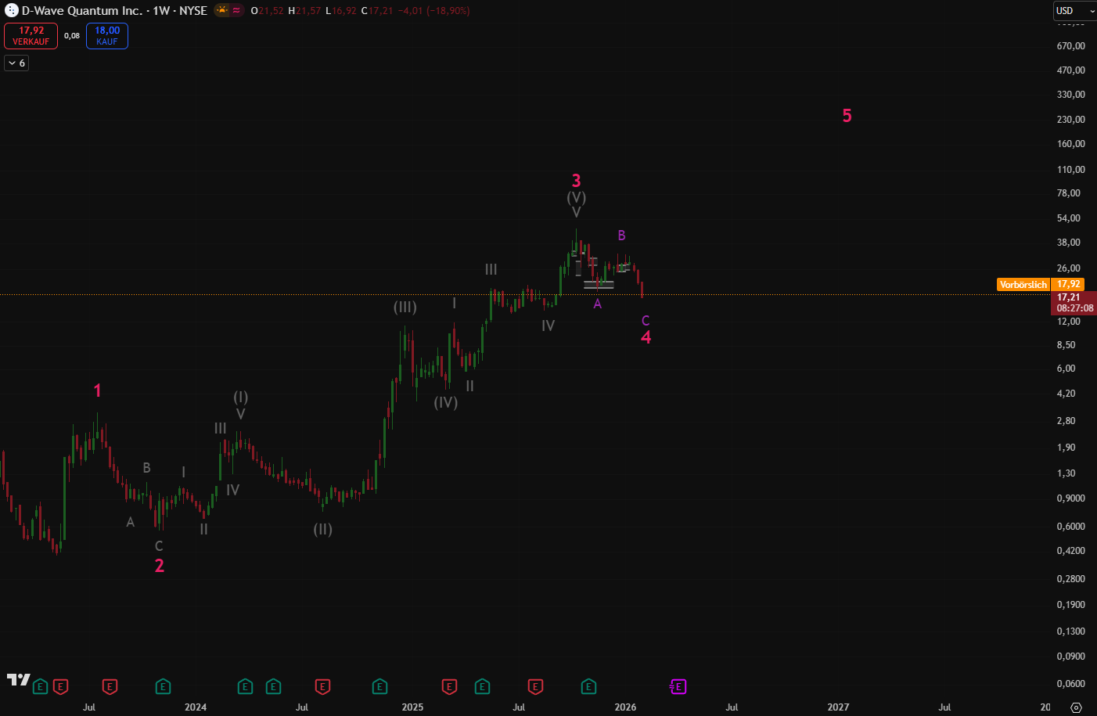Image resolution: width=1097 pixels, height=716 pixels.
Task: Expand the collapsed indicator legend showing 6
Action: [x=16, y=63]
